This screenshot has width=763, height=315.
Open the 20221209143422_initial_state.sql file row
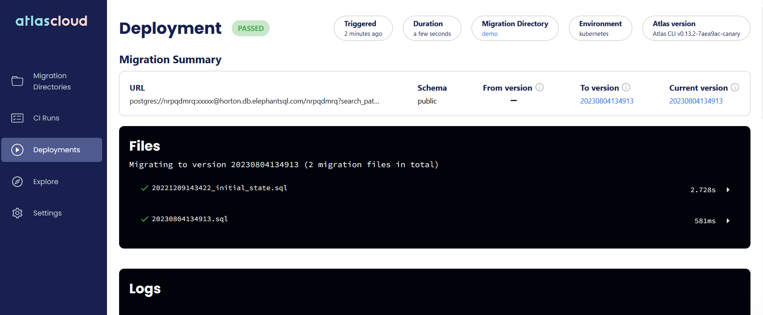click(435, 189)
